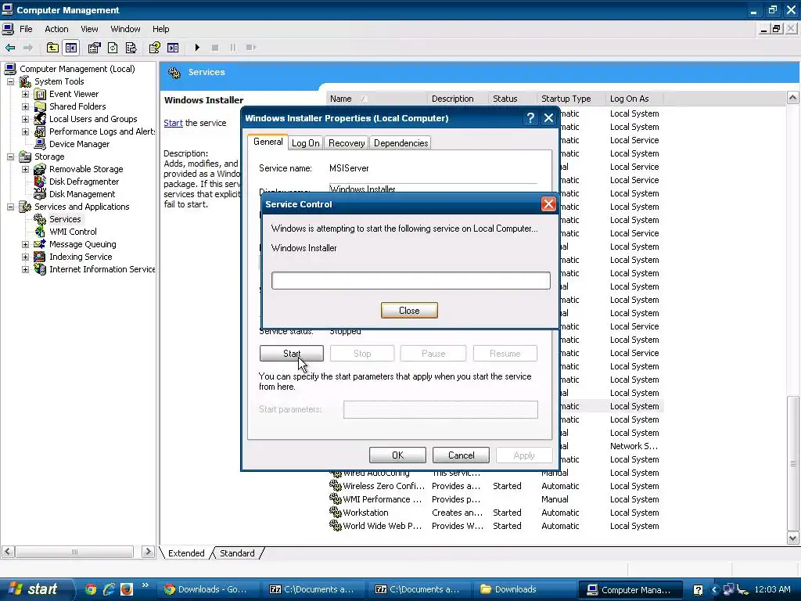Screen dimensions: 801x601
Task: Select the Event Viewer tree icon
Action: point(40,94)
